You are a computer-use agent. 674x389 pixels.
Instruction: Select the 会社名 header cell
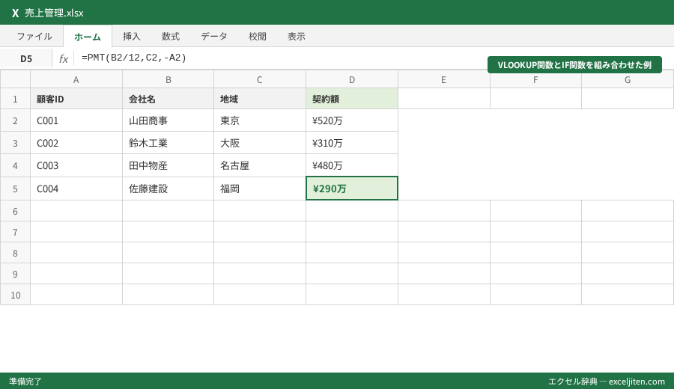click(x=168, y=99)
